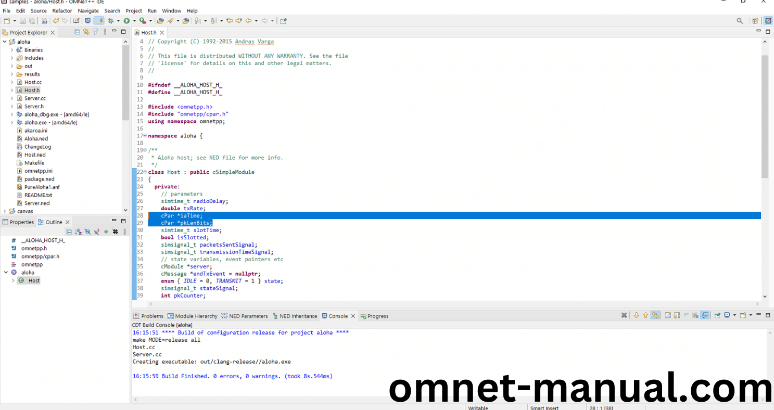
Task: Click the green Run button in toolbar
Action: pyautogui.click(x=126, y=21)
